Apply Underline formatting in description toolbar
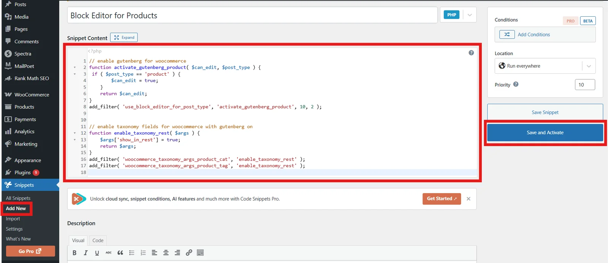This screenshot has height=263, width=608. (97, 253)
